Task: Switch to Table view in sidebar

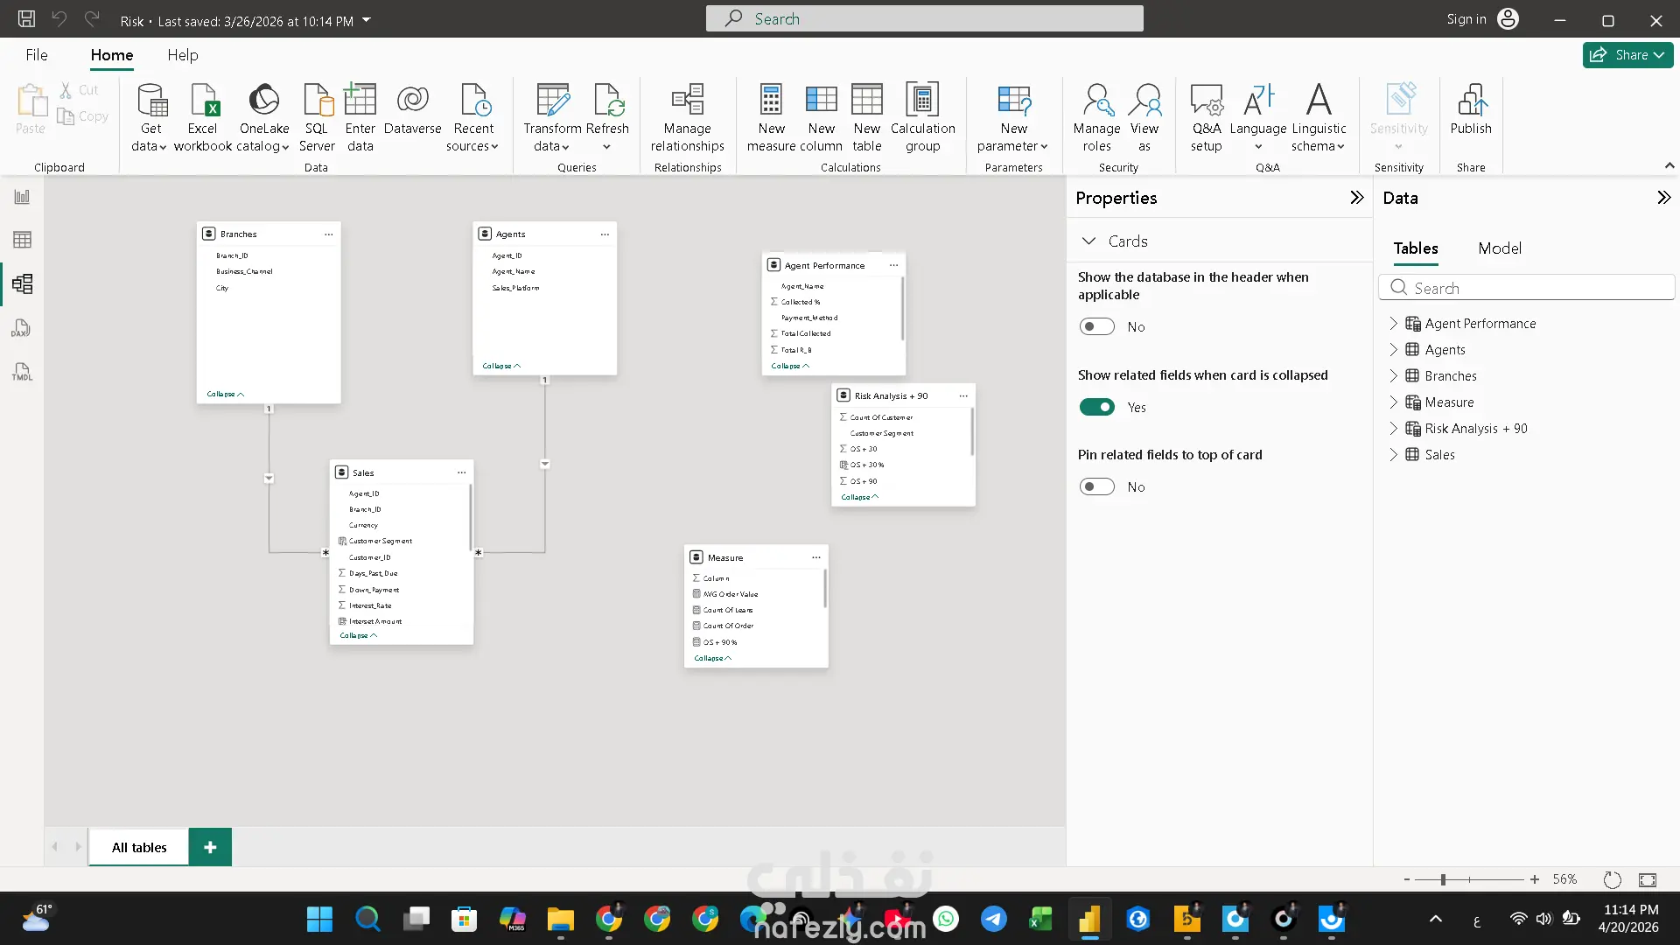Action: click(x=22, y=240)
